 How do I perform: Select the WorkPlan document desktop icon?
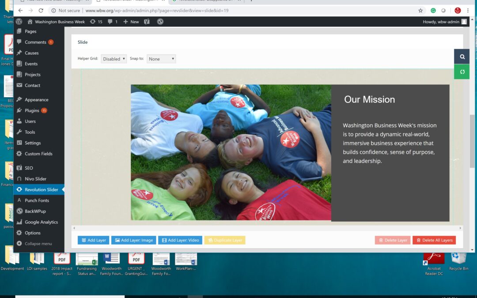pyautogui.click(x=186, y=262)
